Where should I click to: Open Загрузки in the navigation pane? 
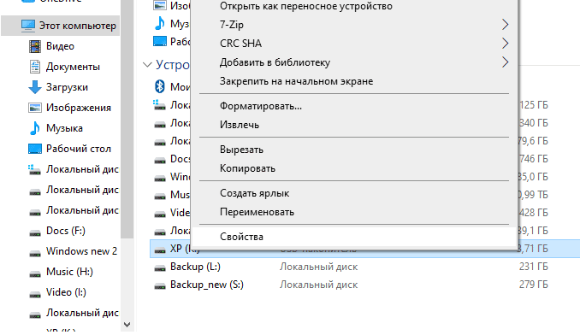[67, 87]
